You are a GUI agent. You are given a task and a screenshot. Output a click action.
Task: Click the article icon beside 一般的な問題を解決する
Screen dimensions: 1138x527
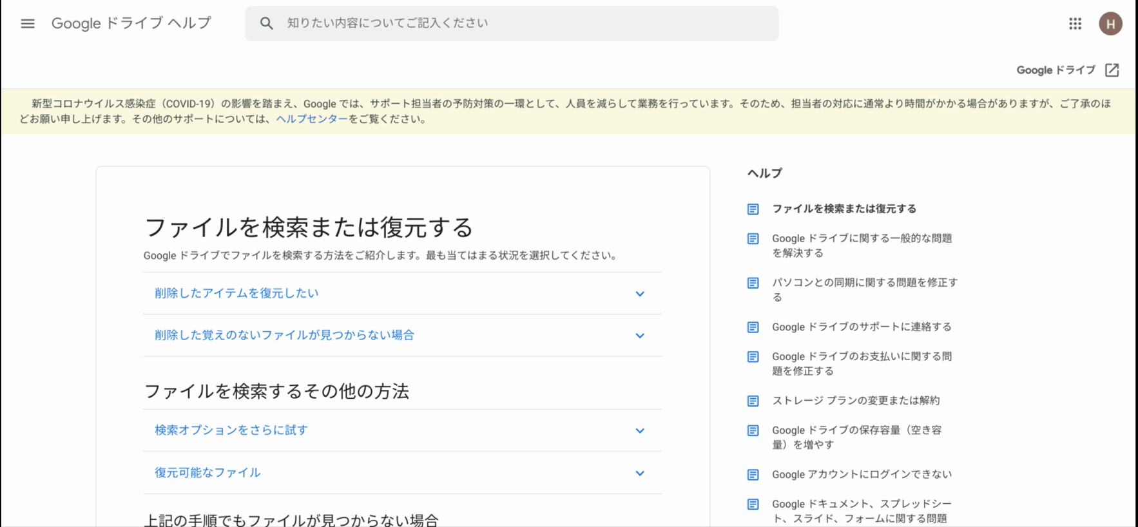point(753,239)
